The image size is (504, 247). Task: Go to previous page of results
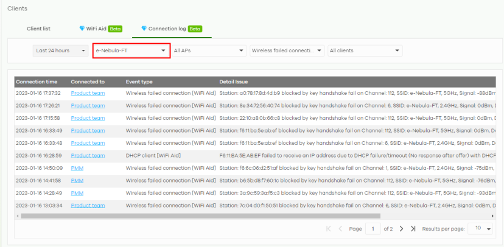point(340,228)
